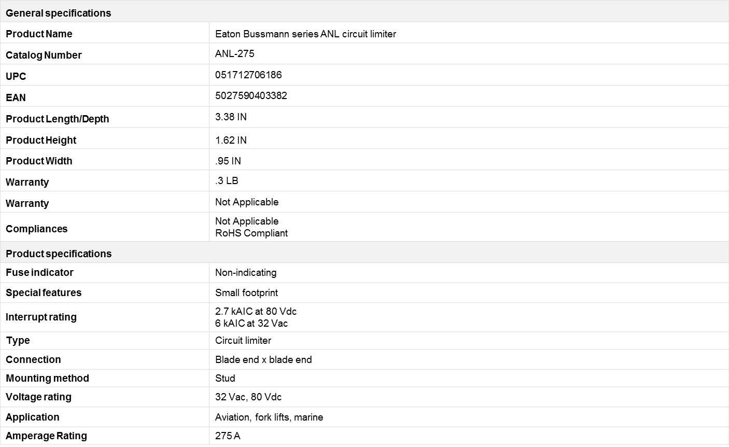Screen dimensions: 729x447
Task: Select the "Amperage Rating" label
Action: coord(46,436)
